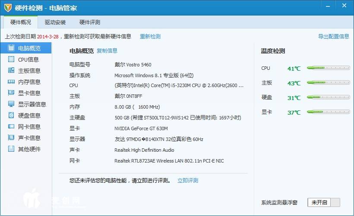Select 显卡信息 label in the sidebar

click(29, 93)
